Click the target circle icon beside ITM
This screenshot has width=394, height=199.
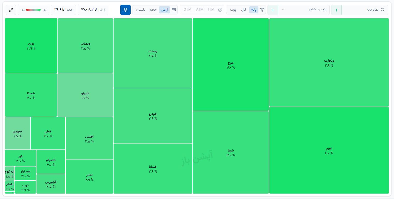click(x=220, y=10)
